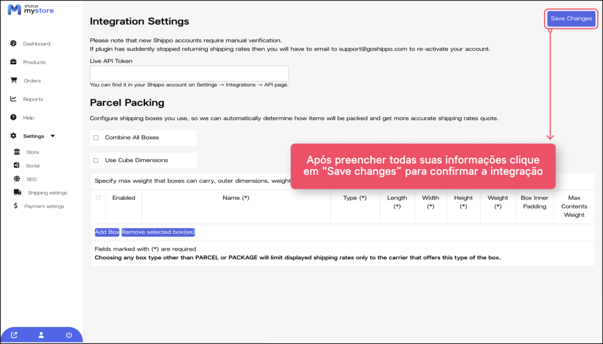Viewport: 603px width, 344px height.
Task: Open Orders via the cart icon
Action: pyautogui.click(x=14, y=81)
